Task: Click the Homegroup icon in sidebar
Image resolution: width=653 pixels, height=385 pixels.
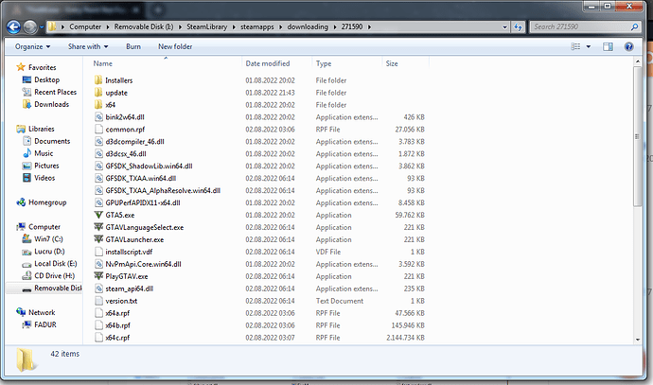Action: (21, 202)
